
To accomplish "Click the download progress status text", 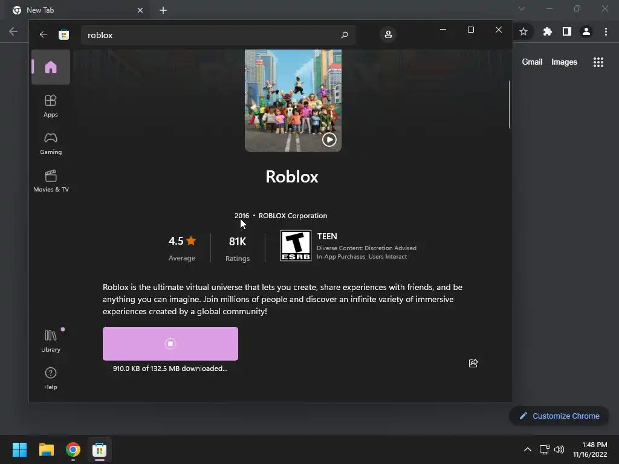I will tap(170, 369).
